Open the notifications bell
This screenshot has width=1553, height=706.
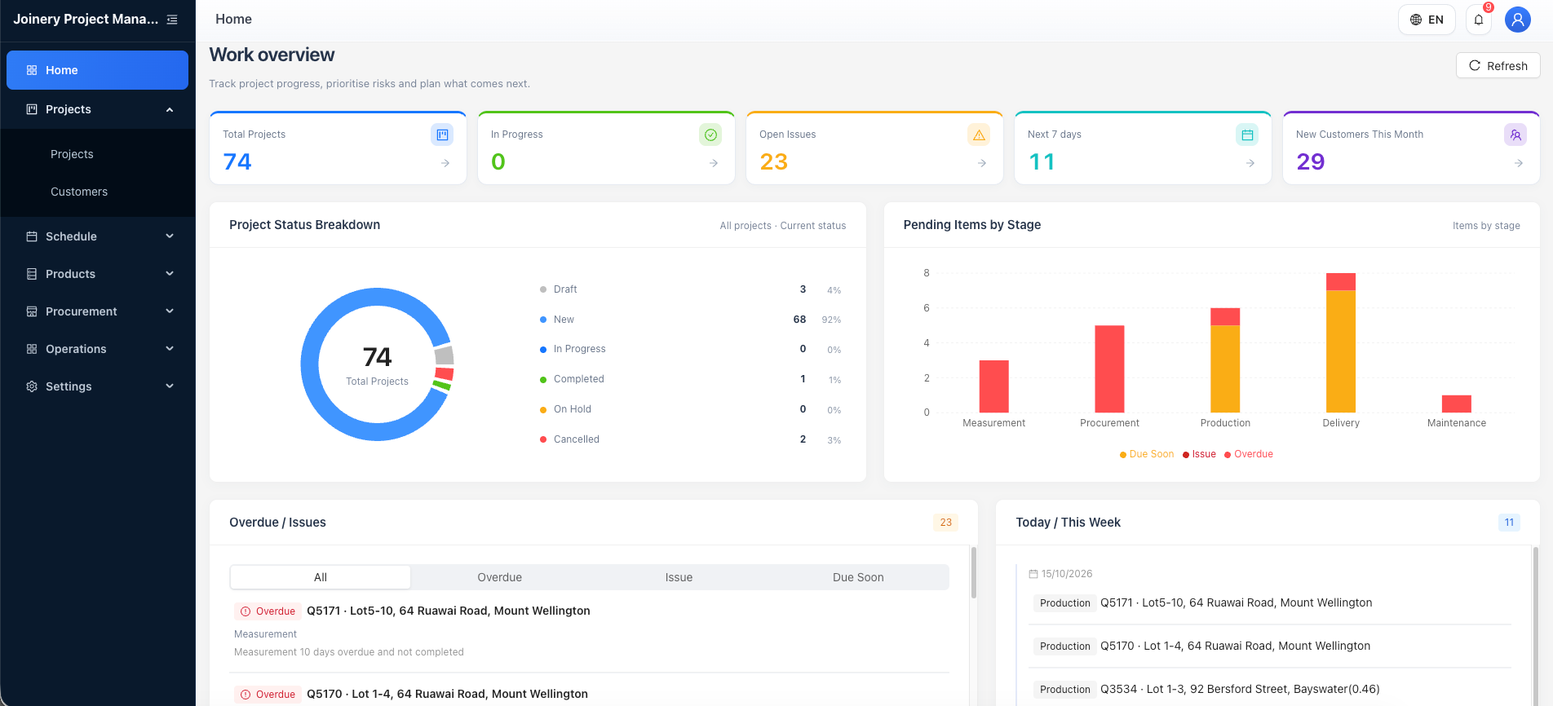click(x=1479, y=20)
